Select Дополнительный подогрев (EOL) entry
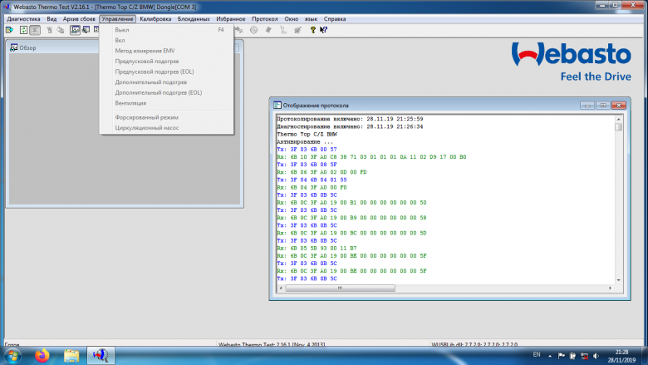Screen dimensions: 648x365 click(166, 92)
